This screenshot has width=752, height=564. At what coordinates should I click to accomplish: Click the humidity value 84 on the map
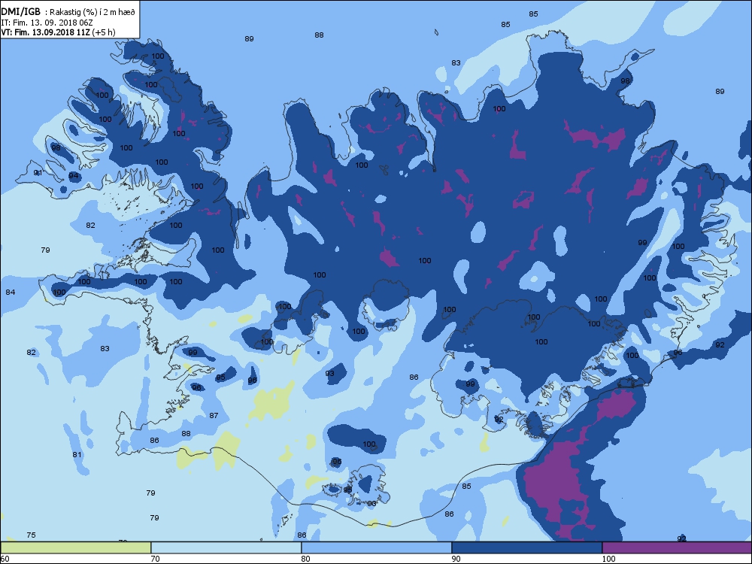tap(11, 292)
